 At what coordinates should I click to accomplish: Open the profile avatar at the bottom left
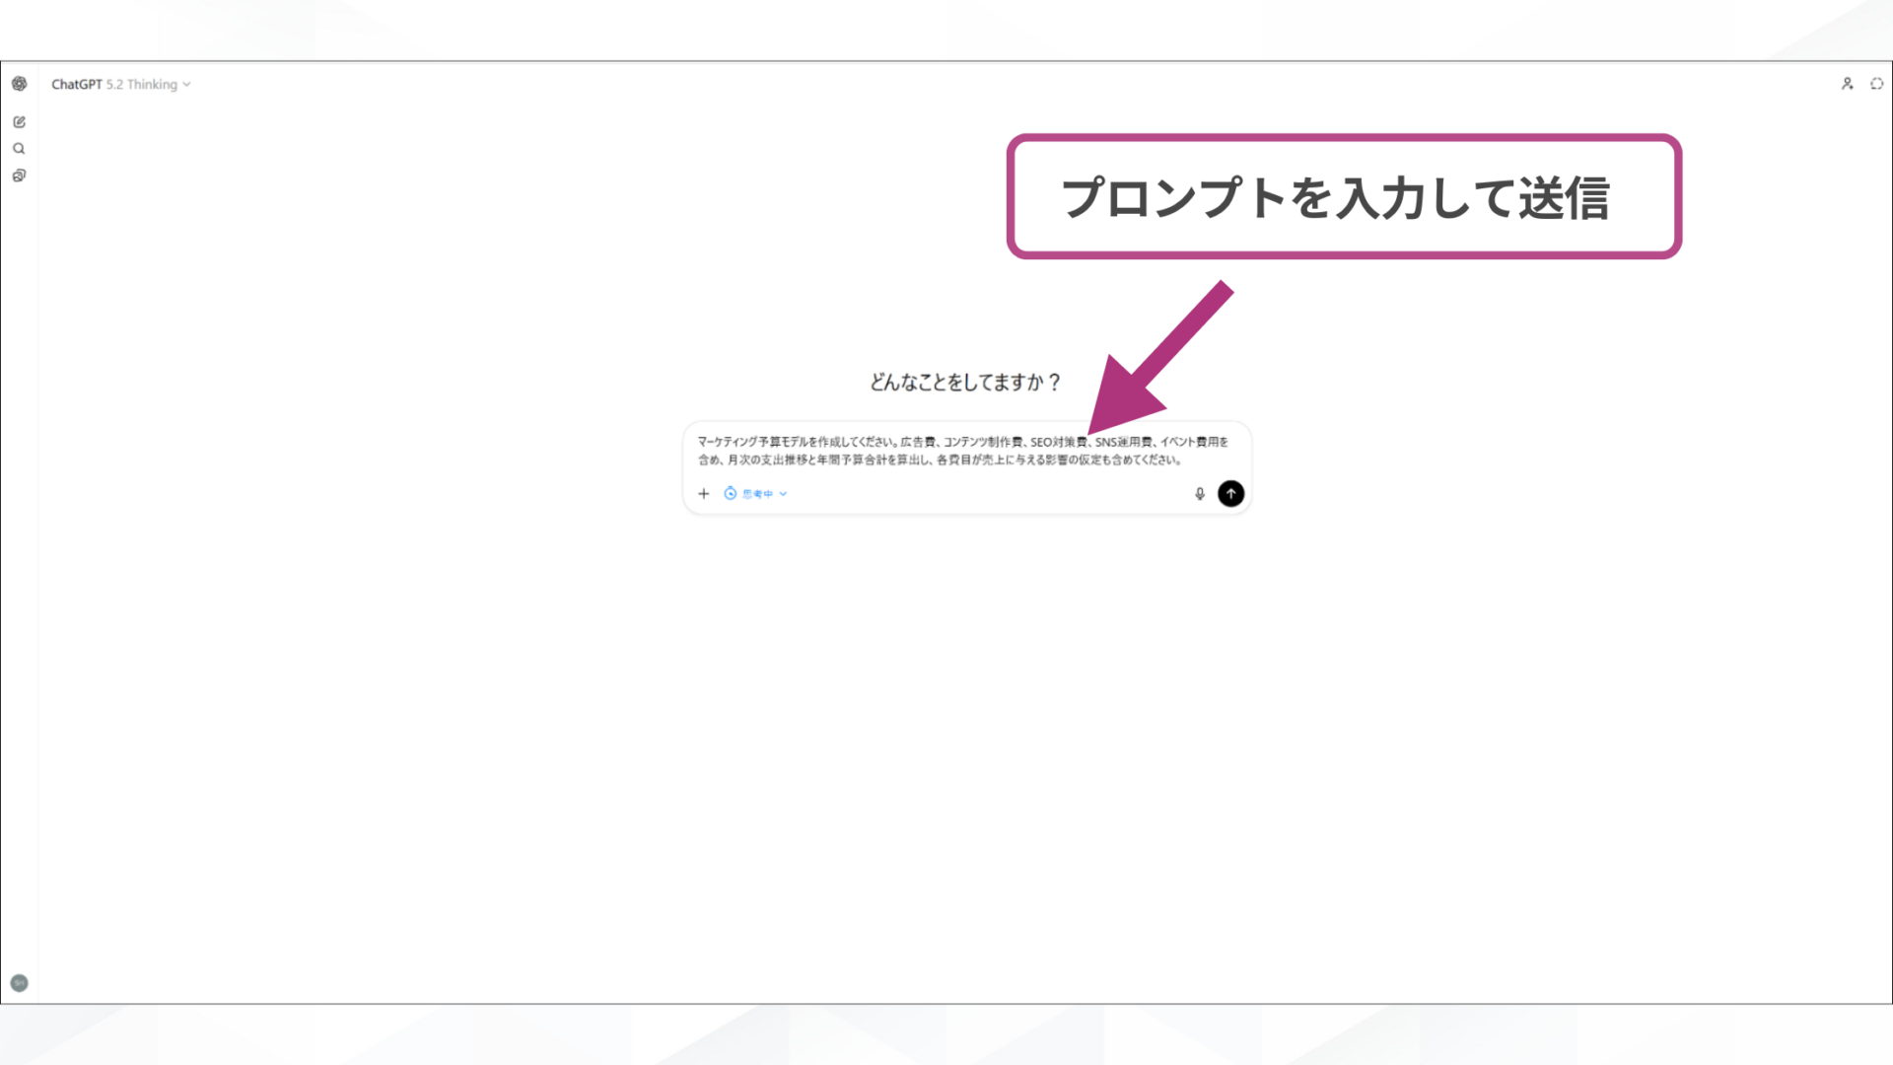click(20, 982)
